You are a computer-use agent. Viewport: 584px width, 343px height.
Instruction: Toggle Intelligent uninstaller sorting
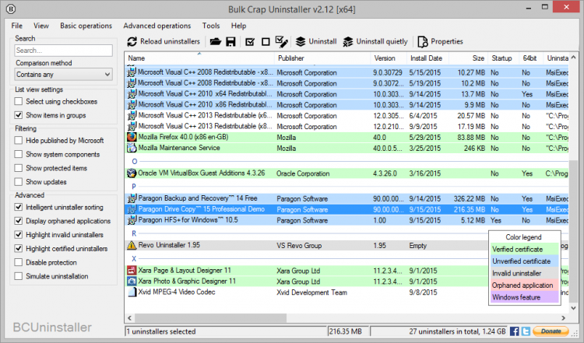click(18, 207)
